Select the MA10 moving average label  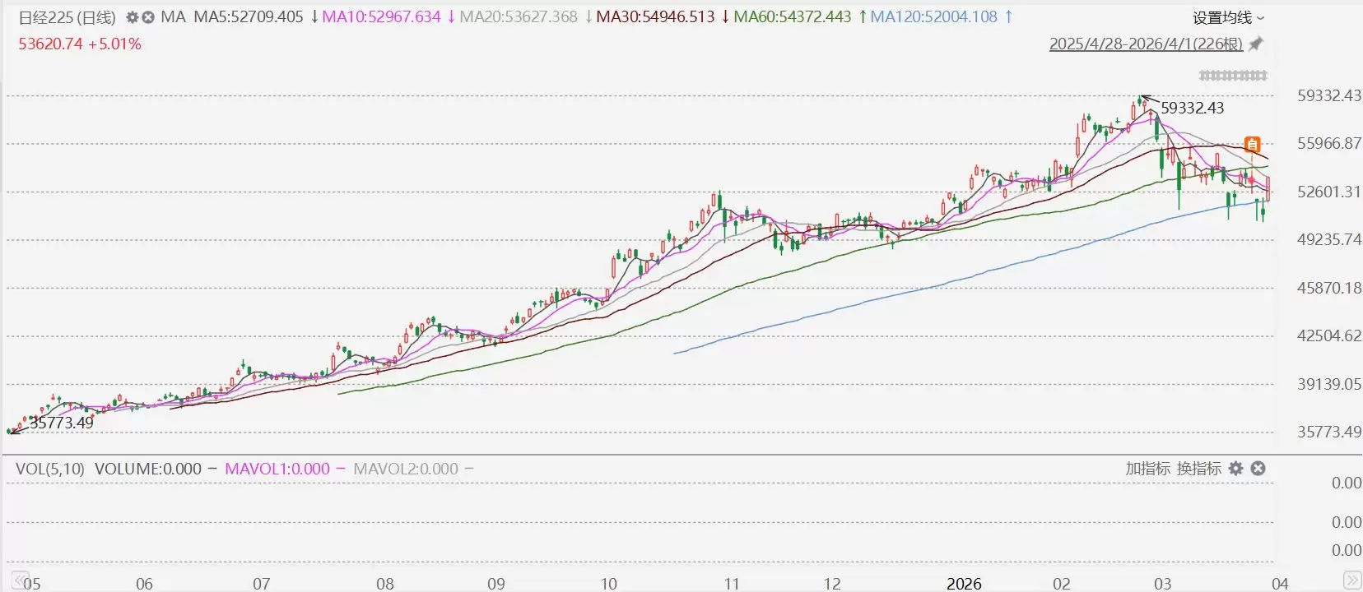coord(381,17)
